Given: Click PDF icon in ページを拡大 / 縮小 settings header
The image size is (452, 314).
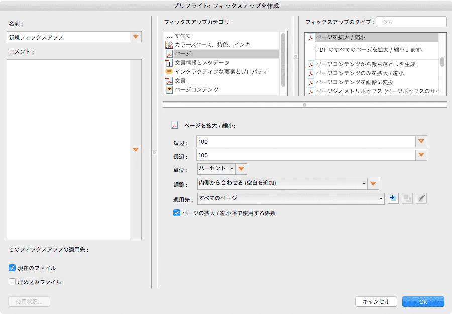Looking at the screenshot, I should (174, 125).
